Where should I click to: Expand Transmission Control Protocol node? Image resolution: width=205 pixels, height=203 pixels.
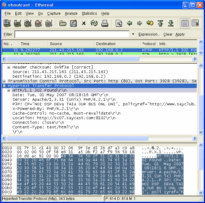point(4,81)
